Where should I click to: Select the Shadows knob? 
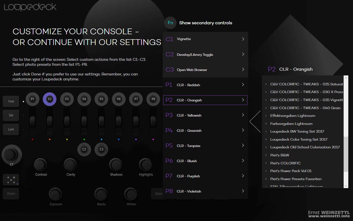116,165
